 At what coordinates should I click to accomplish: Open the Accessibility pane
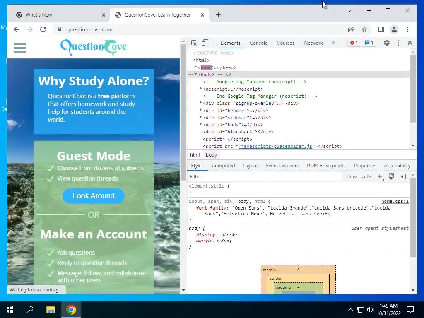[397, 166]
